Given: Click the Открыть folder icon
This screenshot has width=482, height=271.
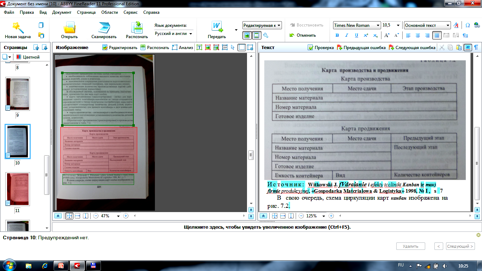Looking at the screenshot, I should pos(69,28).
